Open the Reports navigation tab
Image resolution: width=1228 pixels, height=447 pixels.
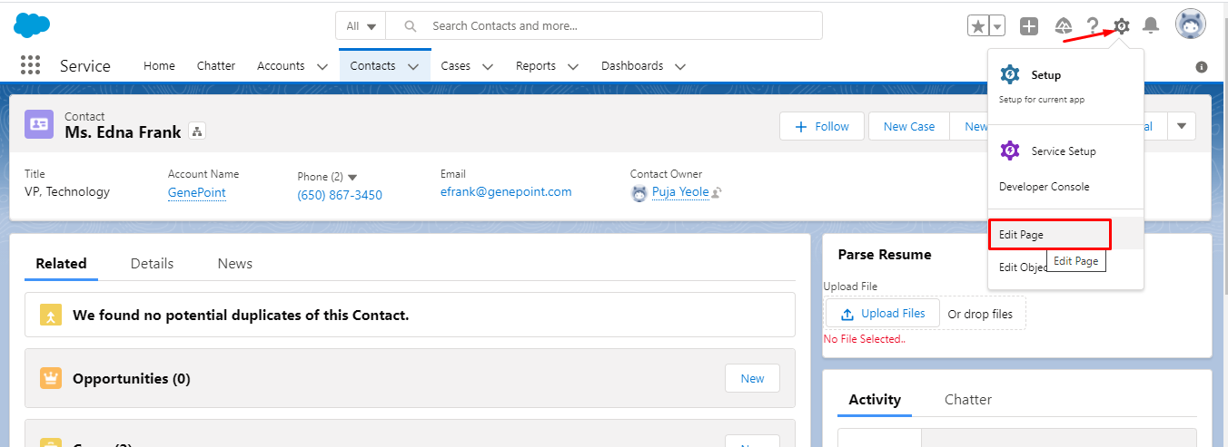click(536, 65)
